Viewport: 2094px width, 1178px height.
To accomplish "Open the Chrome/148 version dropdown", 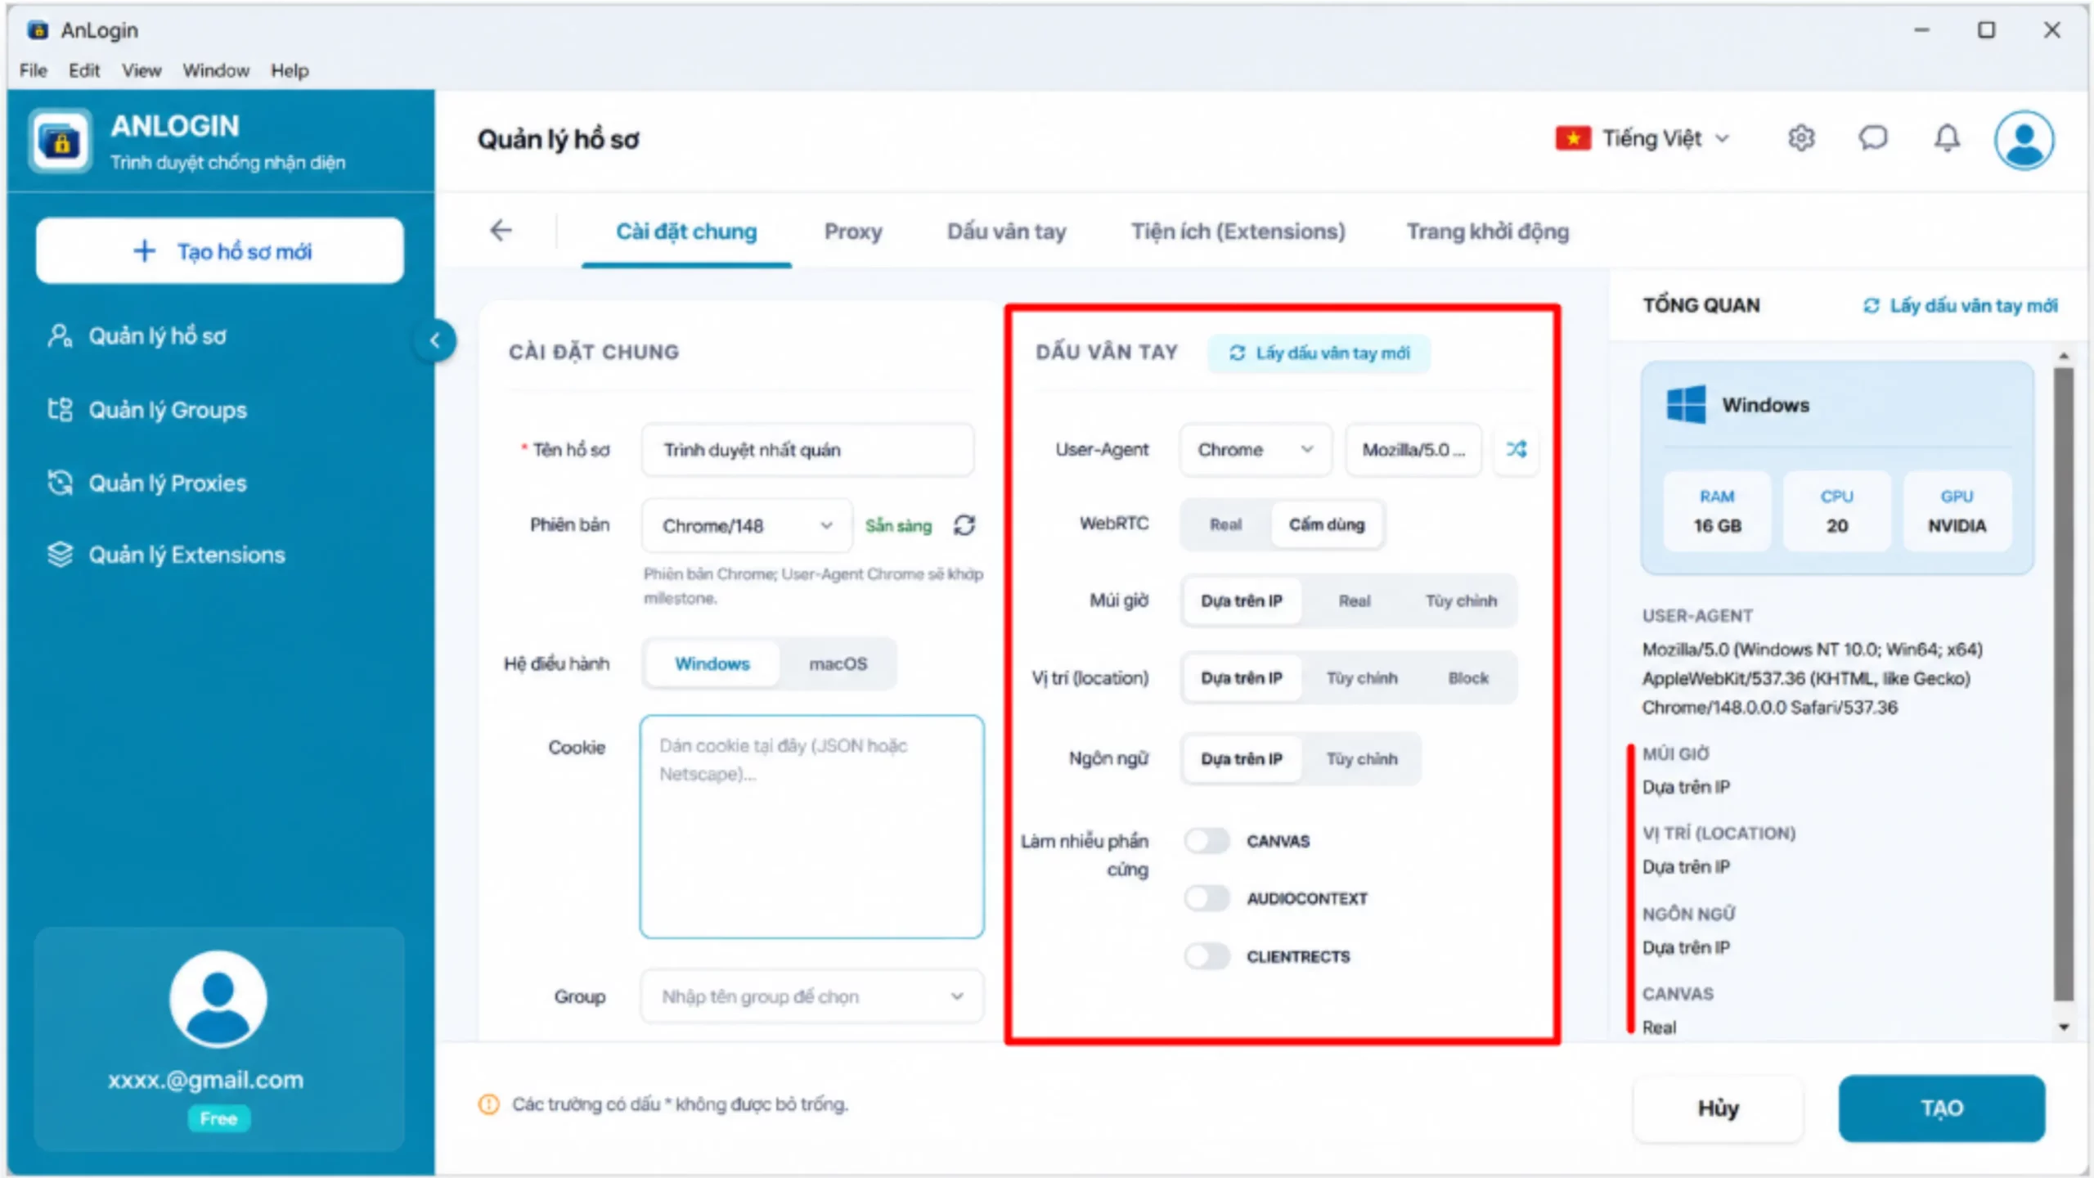I will pyautogui.click(x=747, y=525).
